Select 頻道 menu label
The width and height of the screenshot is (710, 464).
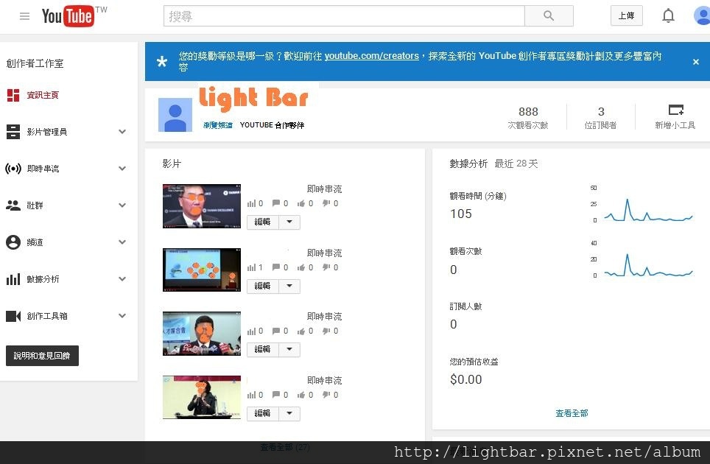tap(35, 242)
